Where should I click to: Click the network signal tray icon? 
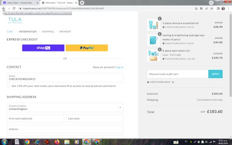pos(210,142)
